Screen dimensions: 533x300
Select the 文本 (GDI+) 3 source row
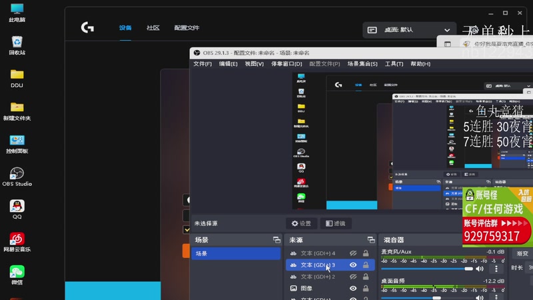[x=330, y=265]
